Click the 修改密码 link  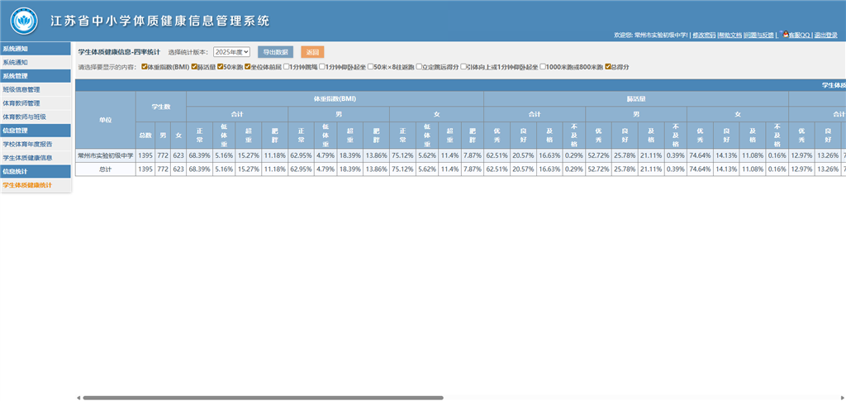coord(704,36)
